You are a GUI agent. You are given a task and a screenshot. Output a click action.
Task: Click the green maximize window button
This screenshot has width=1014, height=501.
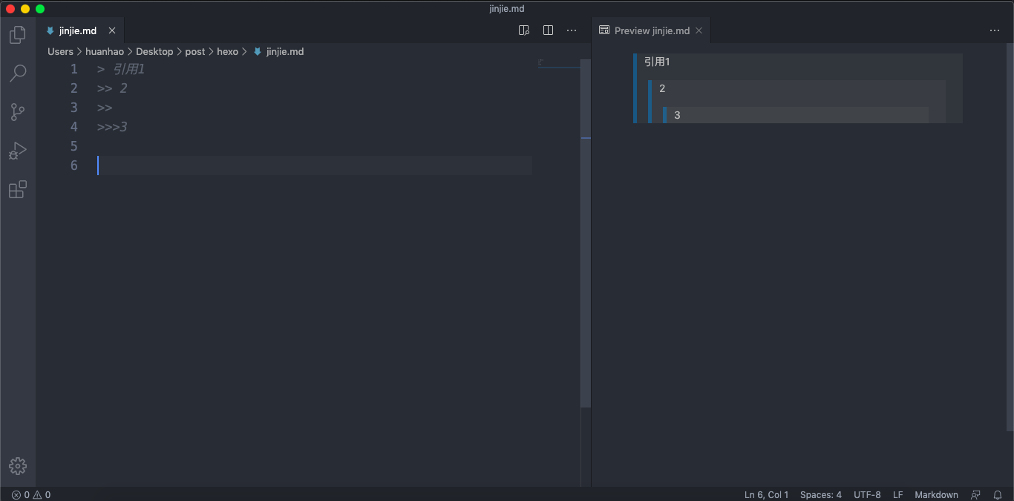pos(40,9)
